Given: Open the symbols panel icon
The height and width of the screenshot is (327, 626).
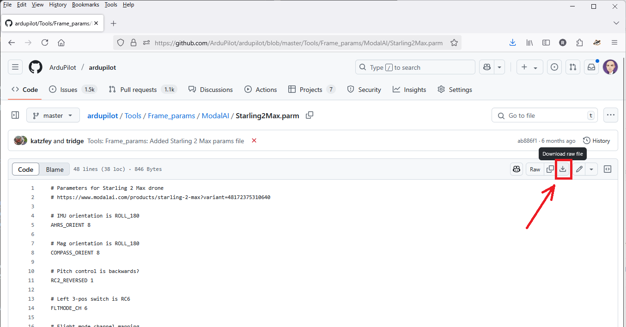Looking at the screenshot, I should (608, 169).
